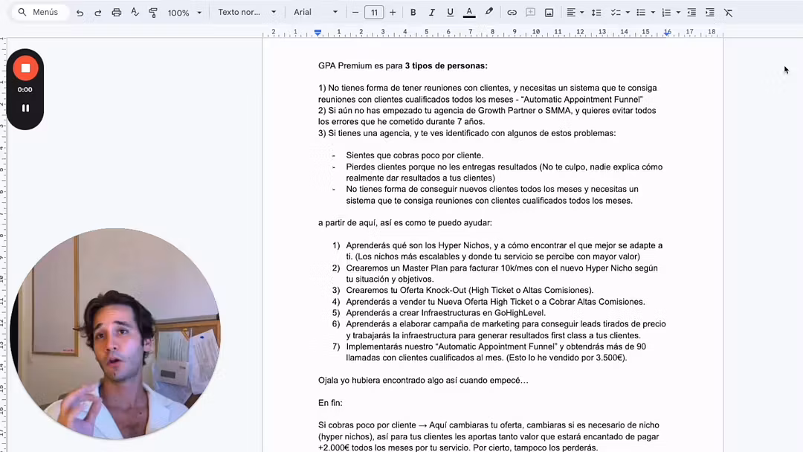803x452 pixels.
Task: Toggle bold formatting
Action: 413,13
